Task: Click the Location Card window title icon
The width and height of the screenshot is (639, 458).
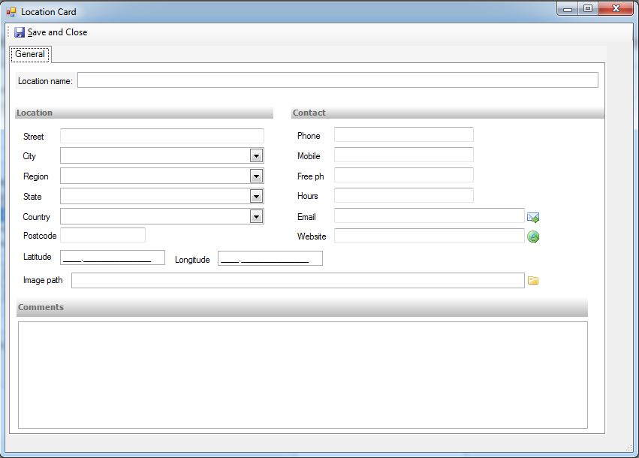Action: (11, 12)
